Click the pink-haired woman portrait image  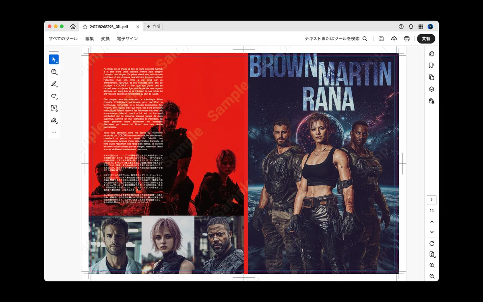[168, 245]
